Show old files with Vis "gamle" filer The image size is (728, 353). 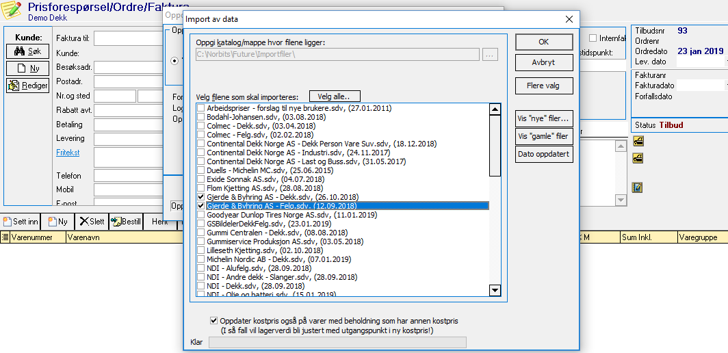tap(544, 137)
